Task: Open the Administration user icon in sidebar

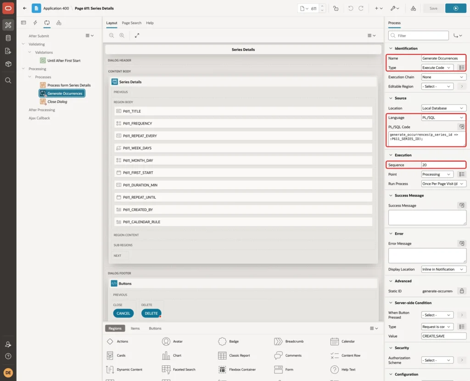Action: point(8,344)
